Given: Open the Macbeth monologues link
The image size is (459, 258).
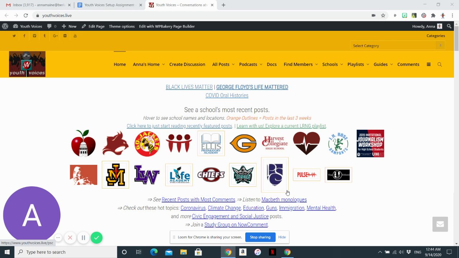Looking at the screenshot, I should [284, 200].
